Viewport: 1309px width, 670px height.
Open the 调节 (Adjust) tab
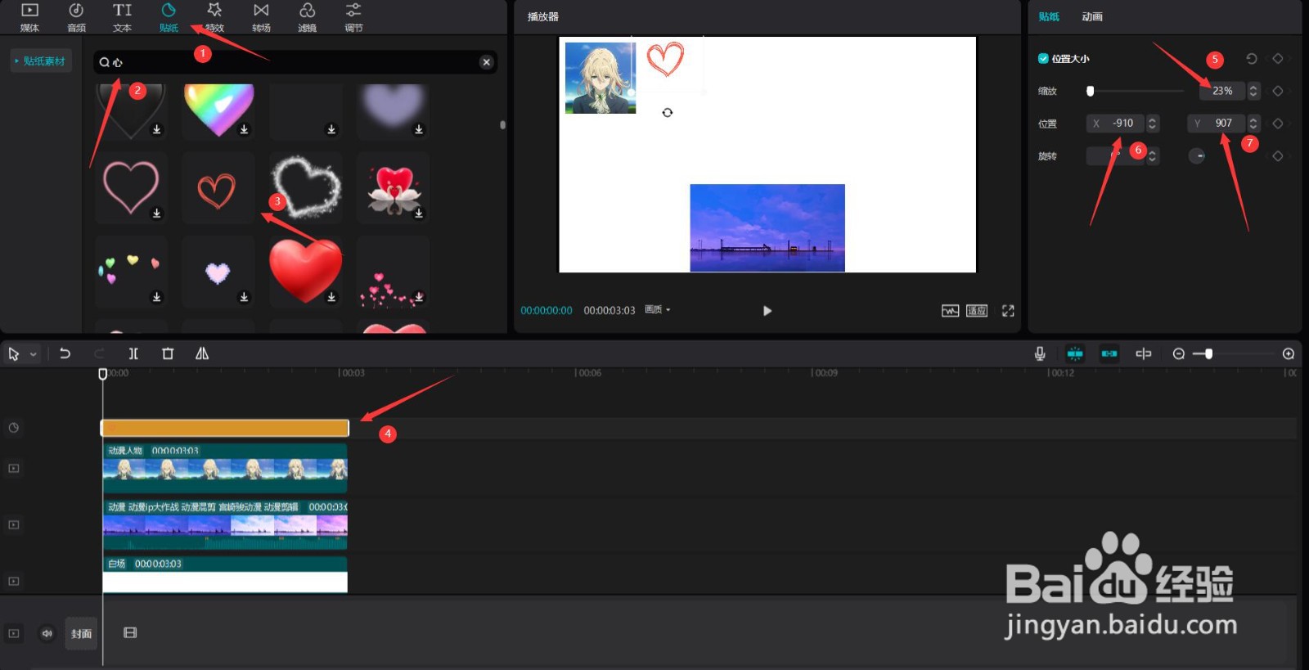click(x=353, y=16)
